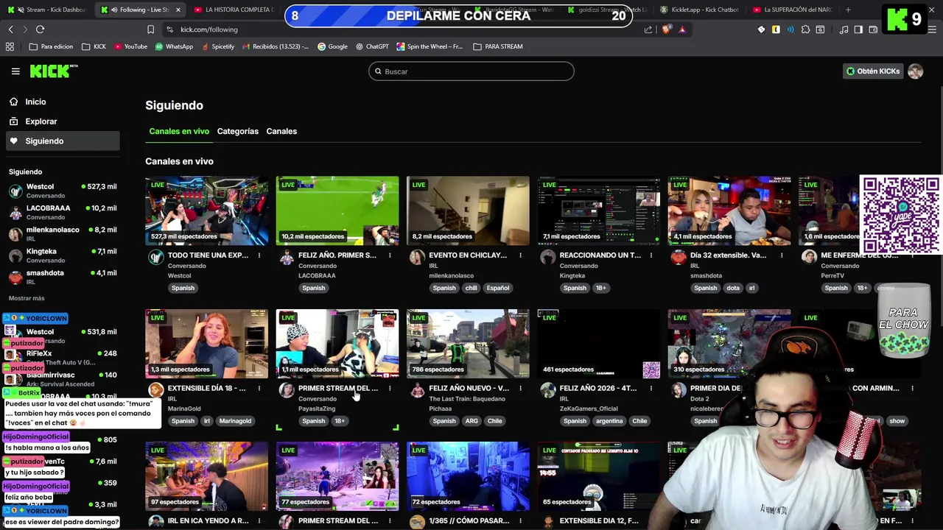Click the dota tag under Día 32 extensible
943x530 pixels.
(x=733, y=288)
